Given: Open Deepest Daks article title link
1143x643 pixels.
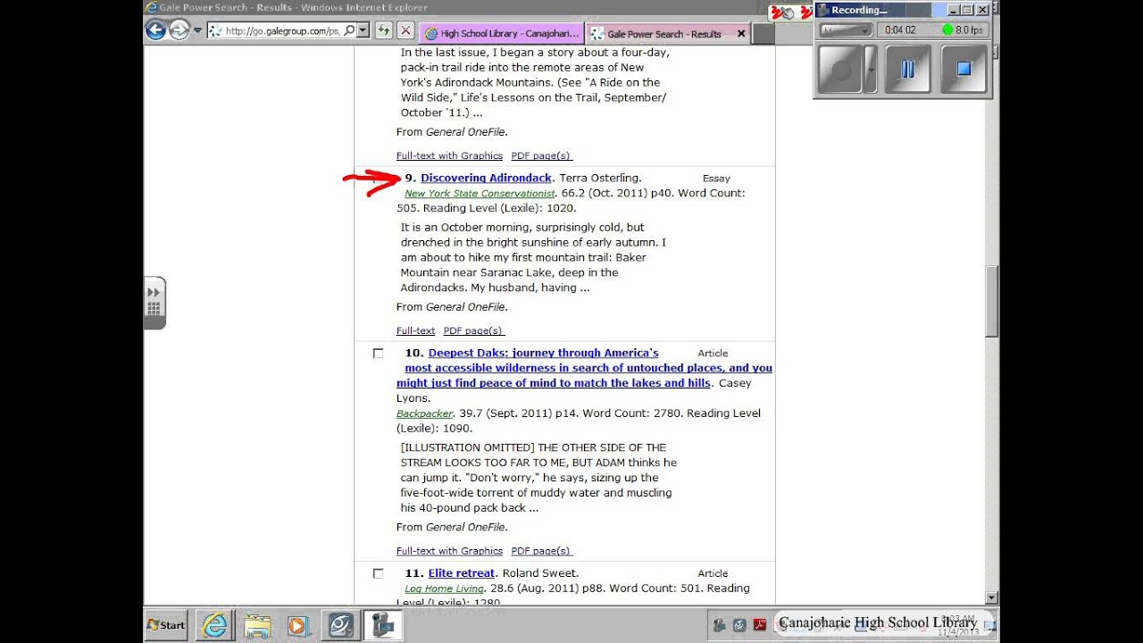Looking at the screenshot, I should 584,368.
